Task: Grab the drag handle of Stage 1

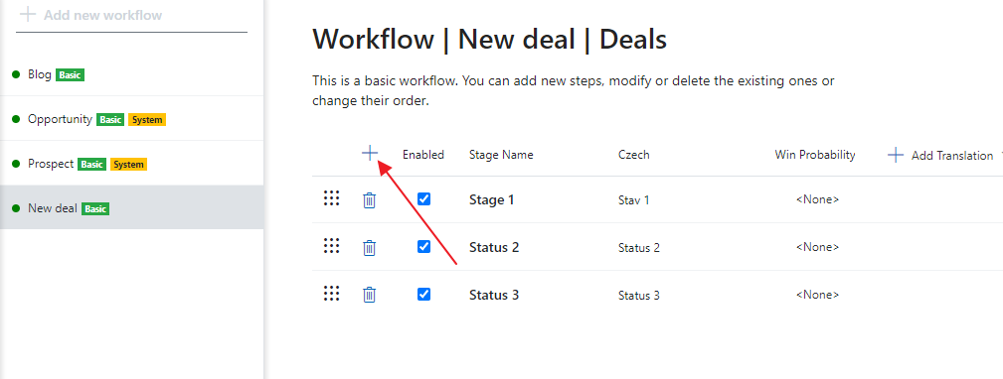Action: [331, 197]
